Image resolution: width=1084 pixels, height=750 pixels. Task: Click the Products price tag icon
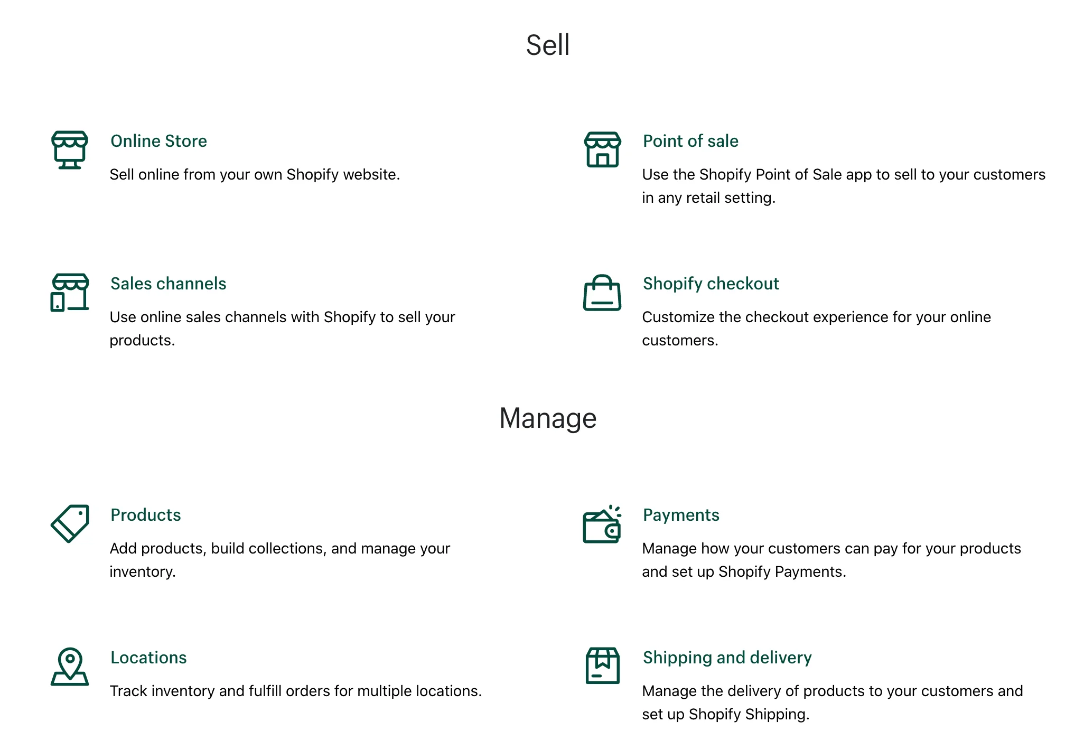pos(70,523)
